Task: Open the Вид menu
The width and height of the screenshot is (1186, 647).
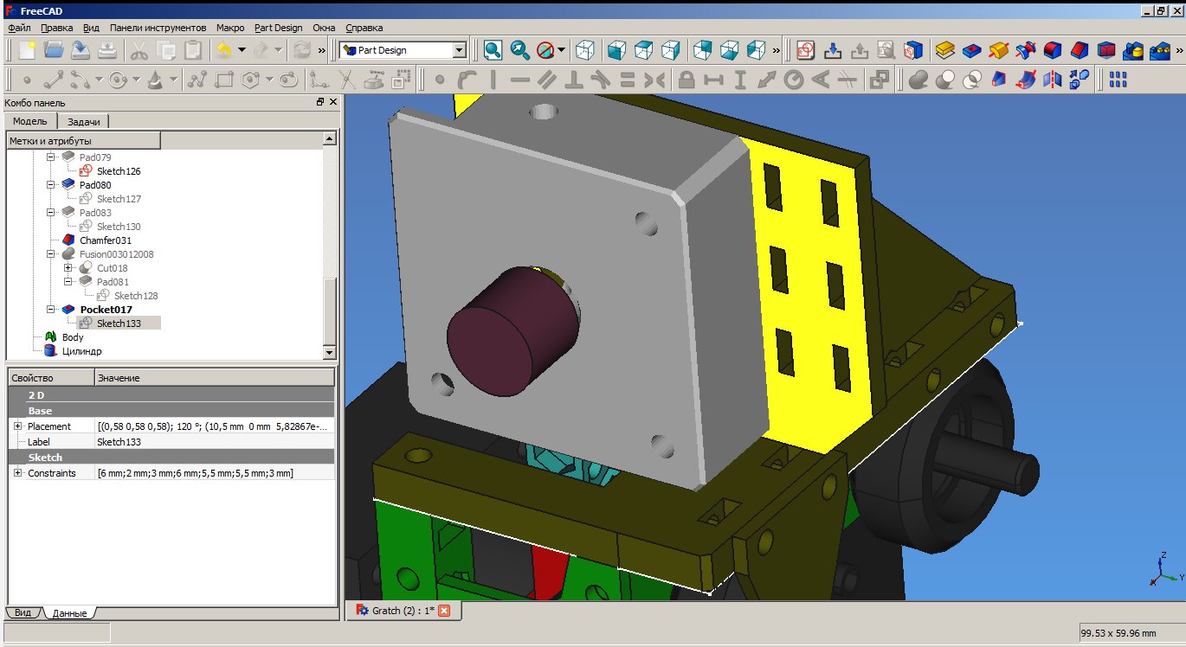Action: pos(91,28)
